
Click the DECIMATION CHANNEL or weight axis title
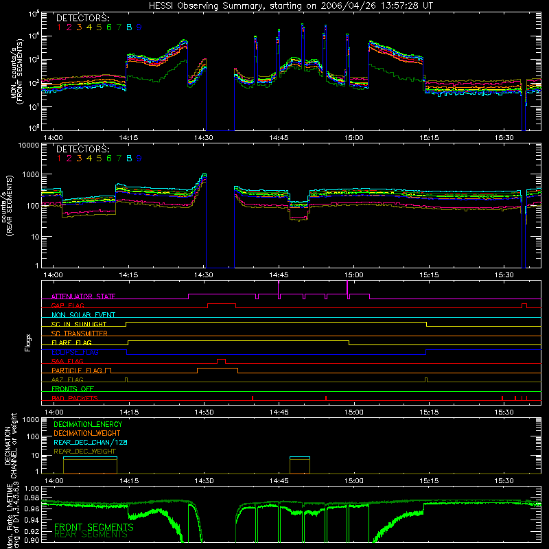click(x=10, y=445)
